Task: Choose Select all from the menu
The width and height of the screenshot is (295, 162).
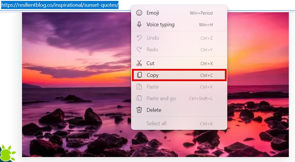Action: [x=179, y=123]
